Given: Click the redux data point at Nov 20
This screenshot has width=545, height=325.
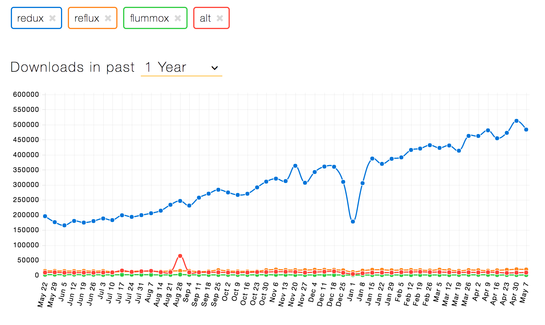Looking at the screenshot, I should click(x=295, y=166).
